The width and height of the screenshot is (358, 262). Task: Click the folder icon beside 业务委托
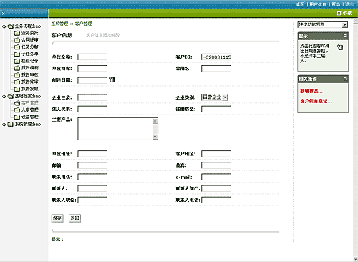pos(17,33)
